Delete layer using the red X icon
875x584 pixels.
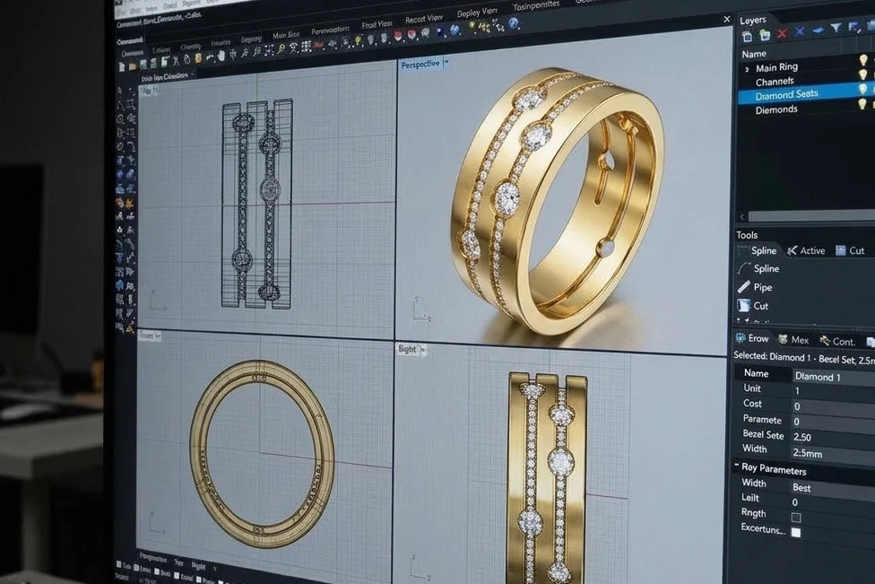(x=782, y=33)
